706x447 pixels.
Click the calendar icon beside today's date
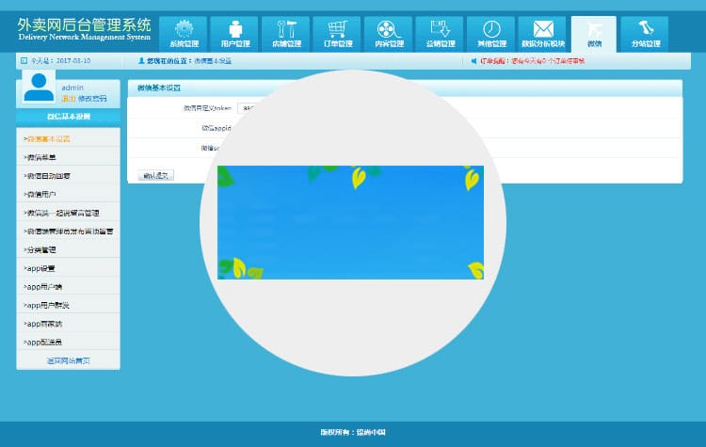(x=24, y=60)
